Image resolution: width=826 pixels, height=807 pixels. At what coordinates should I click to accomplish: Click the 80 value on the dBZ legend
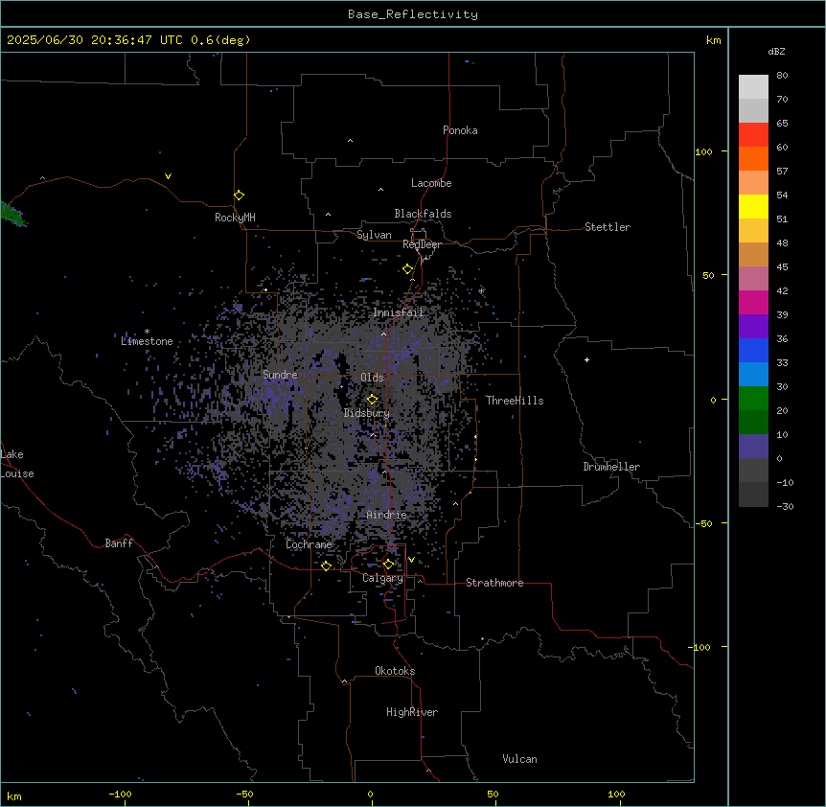[782, 76]
